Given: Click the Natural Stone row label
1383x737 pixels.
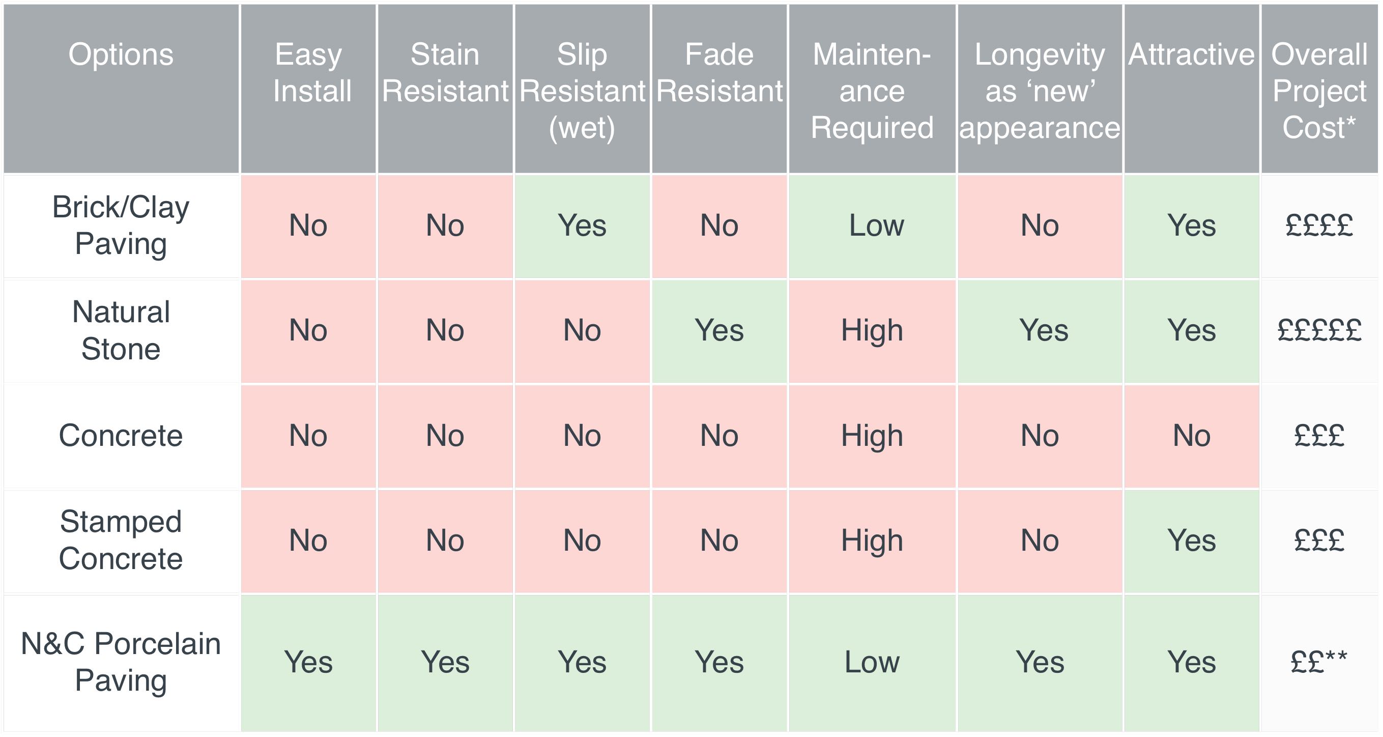Looking at the screenshot, I should 121,331.
